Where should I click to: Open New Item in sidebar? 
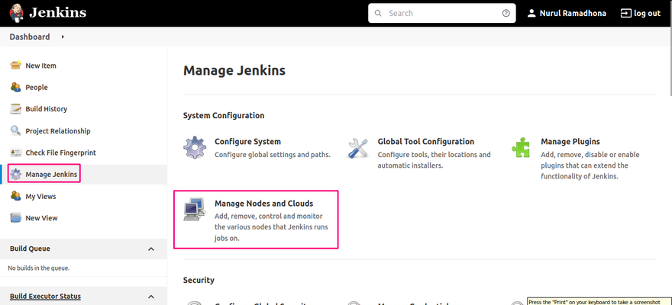pos(40,66)
